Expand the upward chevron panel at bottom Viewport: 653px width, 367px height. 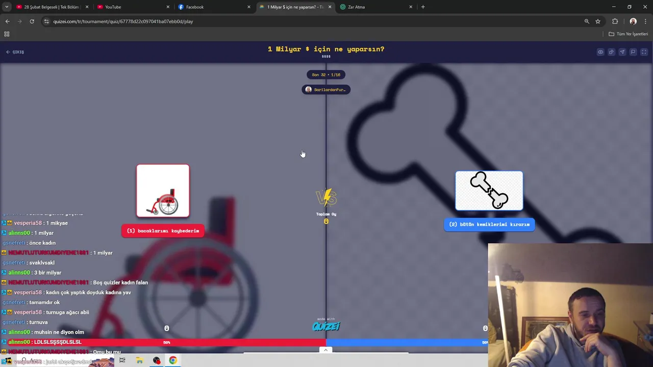(x=325, y=350)
